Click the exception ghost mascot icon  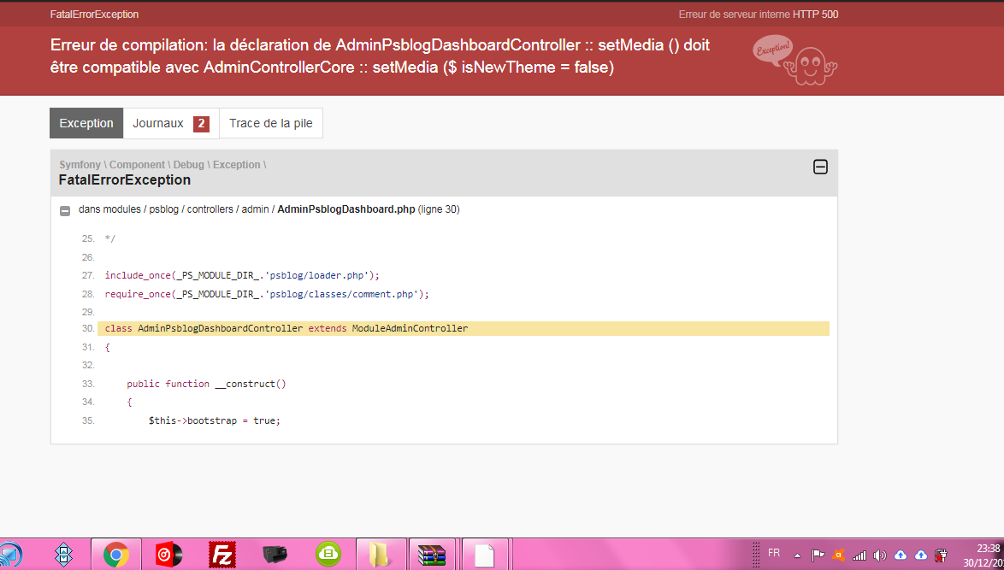pyautogui.click(x=795, y=61)
